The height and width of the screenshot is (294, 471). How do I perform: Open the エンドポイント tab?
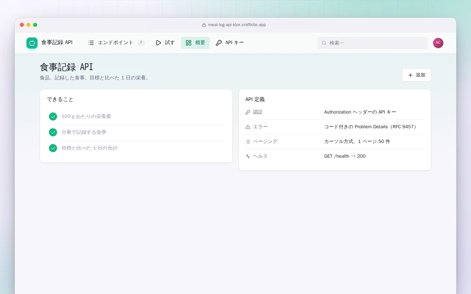point(116,43)
